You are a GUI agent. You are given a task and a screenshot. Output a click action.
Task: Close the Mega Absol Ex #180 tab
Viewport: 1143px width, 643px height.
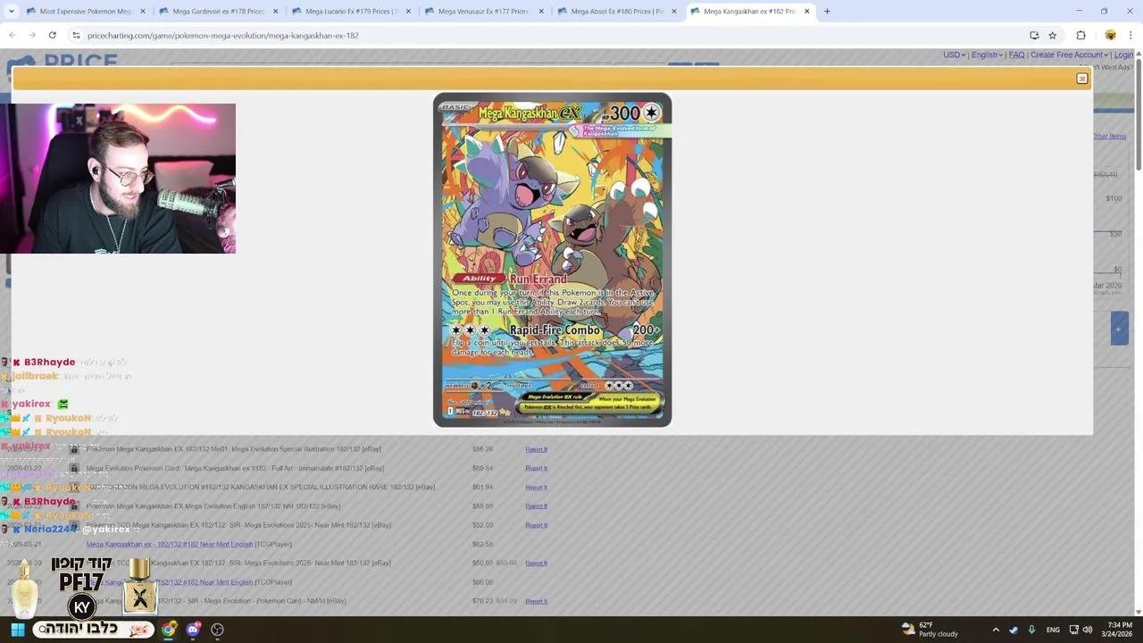point(673,12)
